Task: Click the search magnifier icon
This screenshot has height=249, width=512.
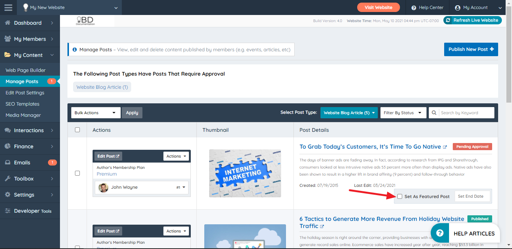Action: [434, 112]
